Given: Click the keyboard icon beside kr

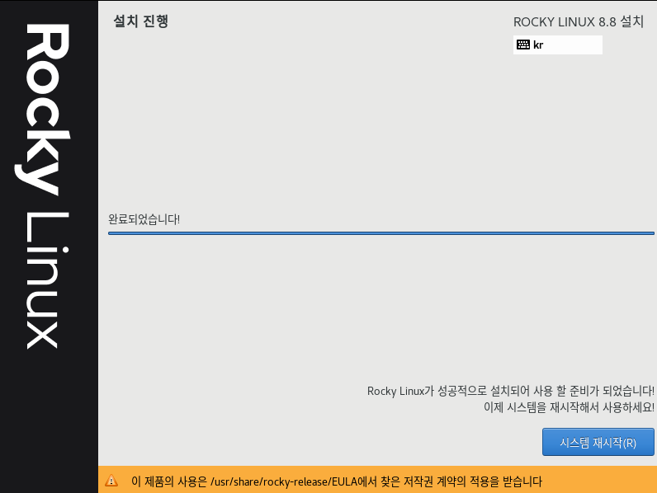Looking at the screenshot, I should pos(523,45).
